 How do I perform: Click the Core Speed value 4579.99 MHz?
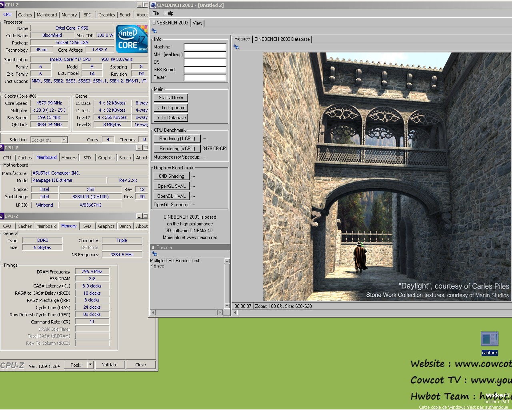tap(49, 103)
